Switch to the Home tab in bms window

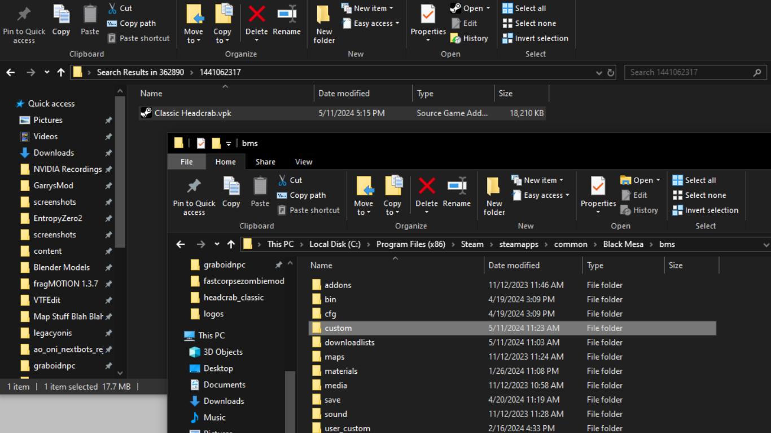(x=225, y=162)
